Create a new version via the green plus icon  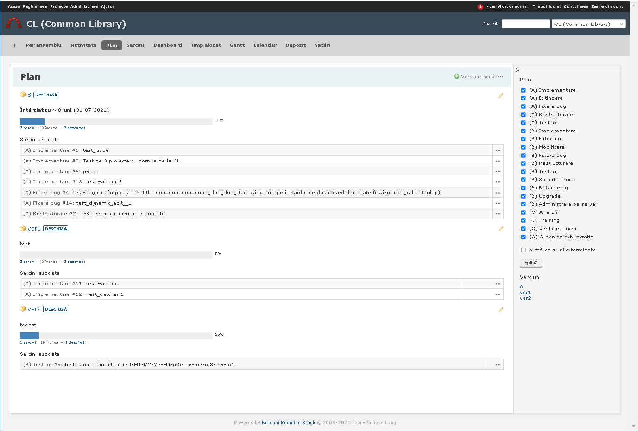click(457, 76)
